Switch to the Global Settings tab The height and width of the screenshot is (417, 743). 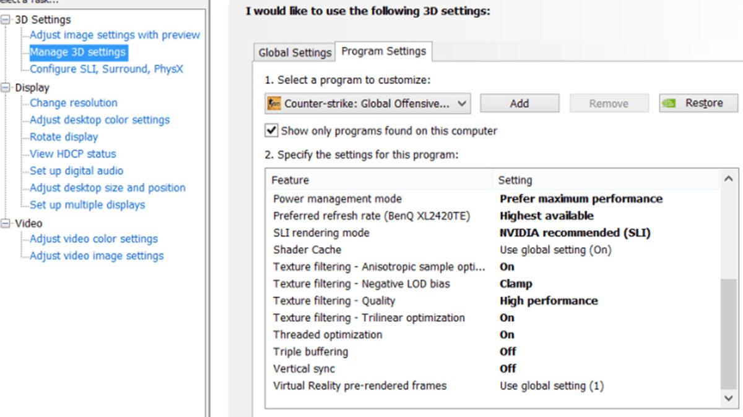click(295, 53)
